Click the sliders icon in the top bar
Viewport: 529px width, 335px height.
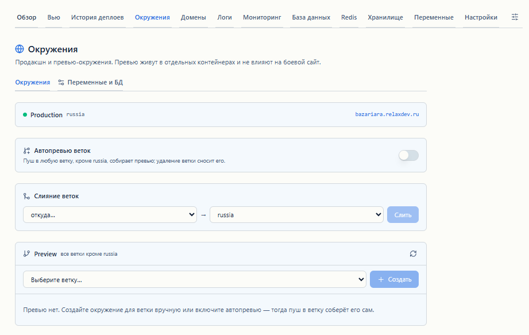click(515, 17)
